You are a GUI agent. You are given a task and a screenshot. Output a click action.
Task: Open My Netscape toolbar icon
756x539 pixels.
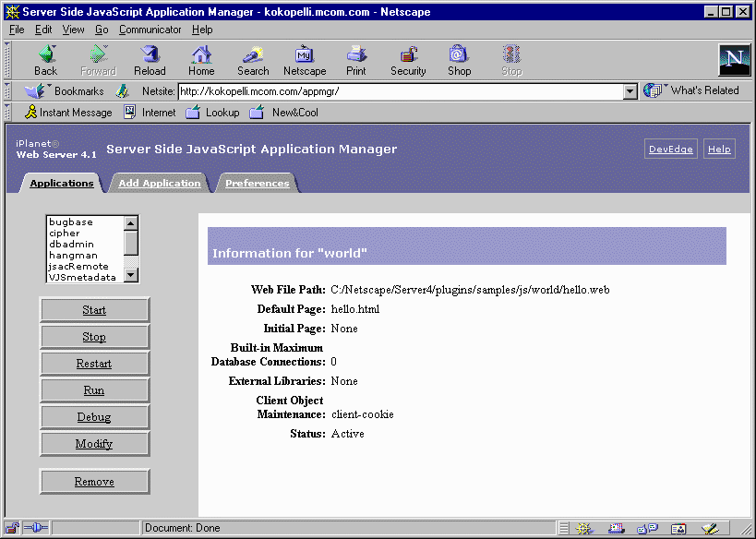pos(305,60)
